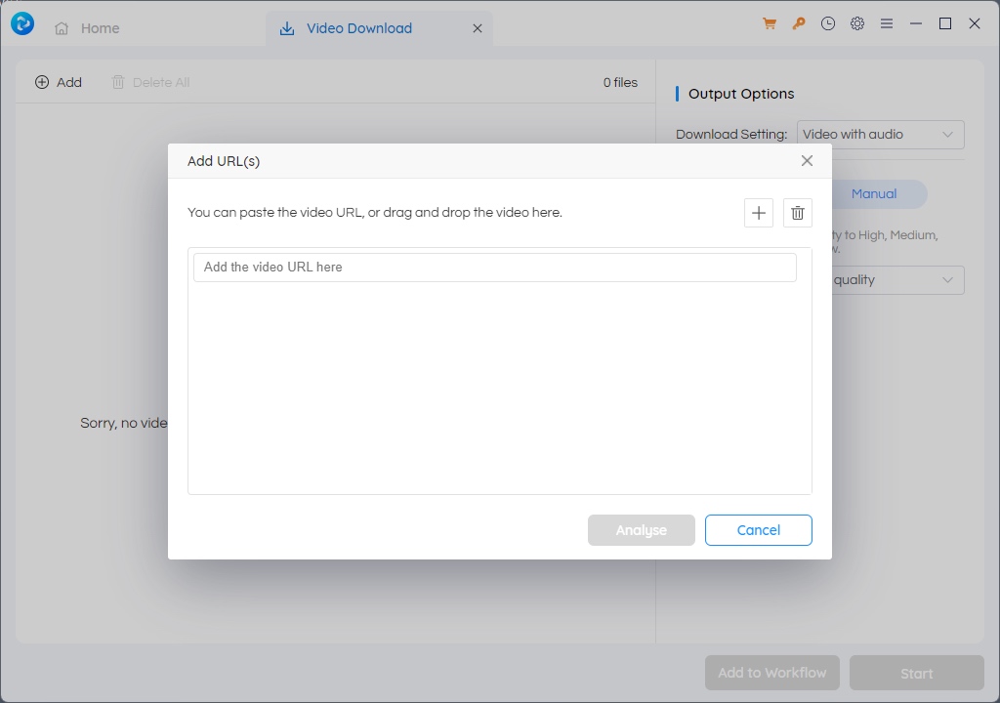Open download history via clock icon

[827, 22]
